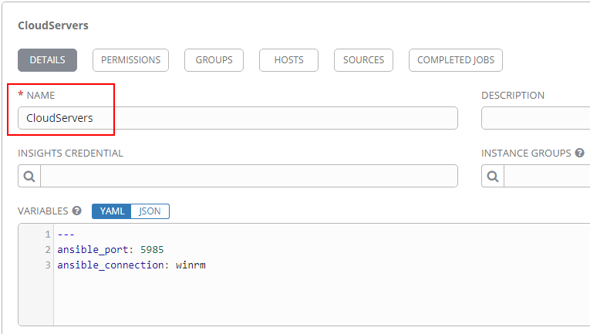This screenshot has width=590, height=334.
Task: Click inside the Insights Credential text box
Action: tap(248, 176)
